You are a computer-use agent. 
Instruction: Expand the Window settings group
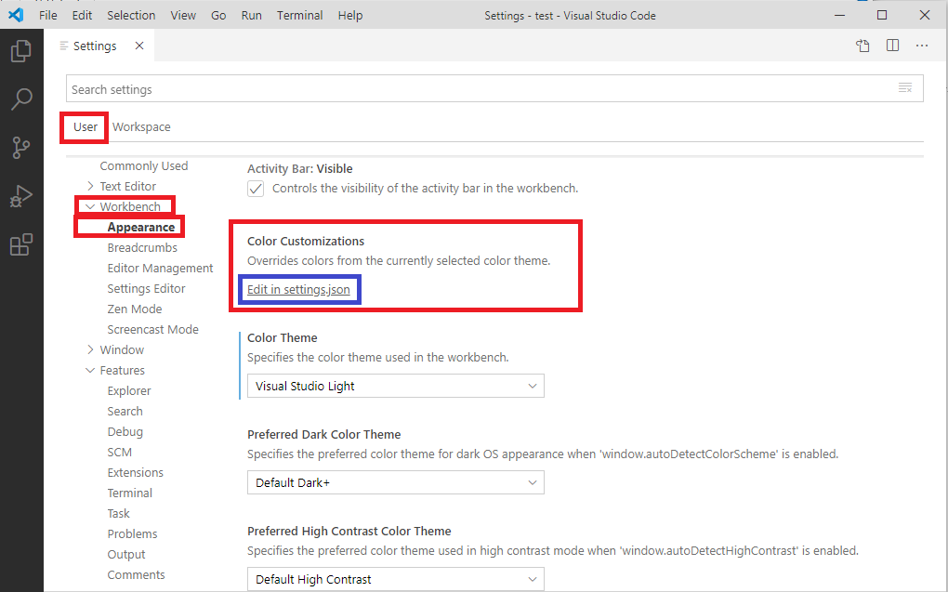90,349
